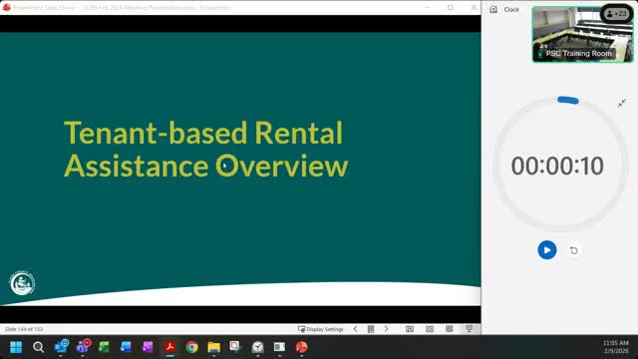This screenshot has height=359, width=638.
Task: Click the slide title Tenant-based Rental Assistance Overview
Action: (206, 149)
